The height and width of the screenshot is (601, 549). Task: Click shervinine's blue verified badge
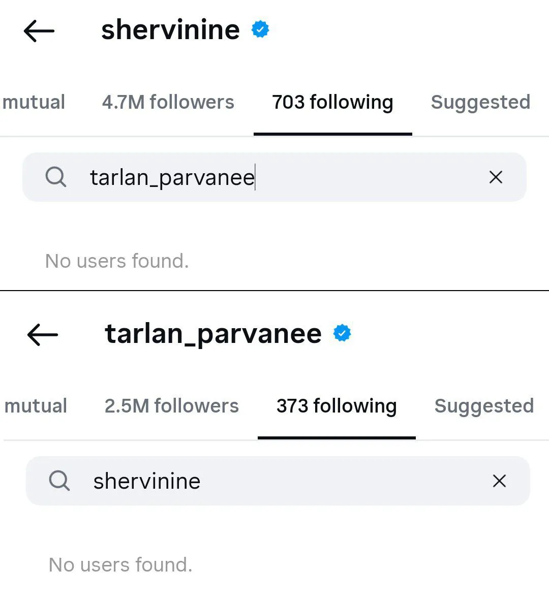260,29
